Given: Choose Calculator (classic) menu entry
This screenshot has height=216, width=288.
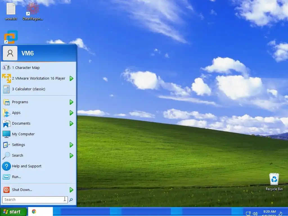Looking at the screenshot, I should pyautogui.click(x=39, y=89).
